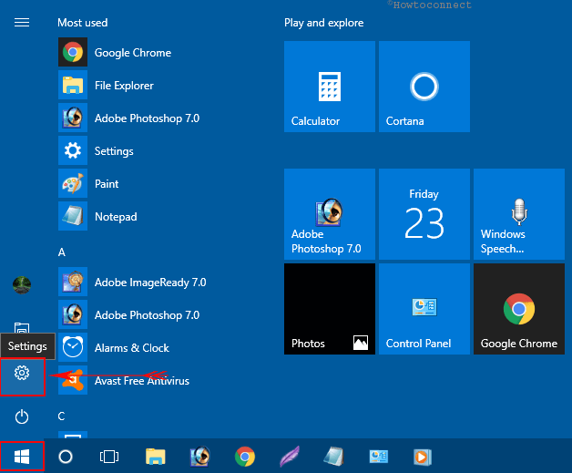Click the 'Alarms & Clock' text label
This screenshot has width=572, height=473.
click(132, 348)
